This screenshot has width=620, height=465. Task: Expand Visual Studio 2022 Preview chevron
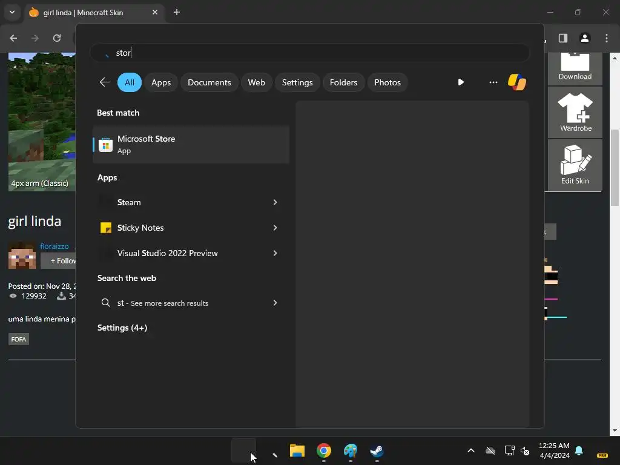point(275,253)
